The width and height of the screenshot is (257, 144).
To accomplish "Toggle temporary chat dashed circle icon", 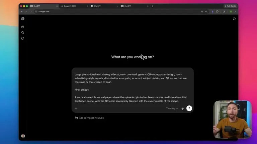I will (234, 19).
